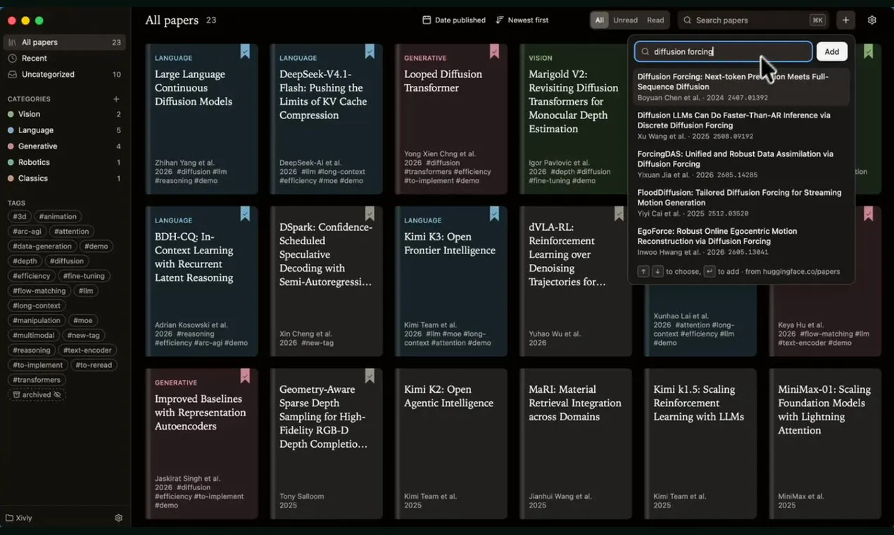Pick the Diffusion LLMs Can Do Faster-Than-AR result
The image size is (894, 535).
(741, 125)
